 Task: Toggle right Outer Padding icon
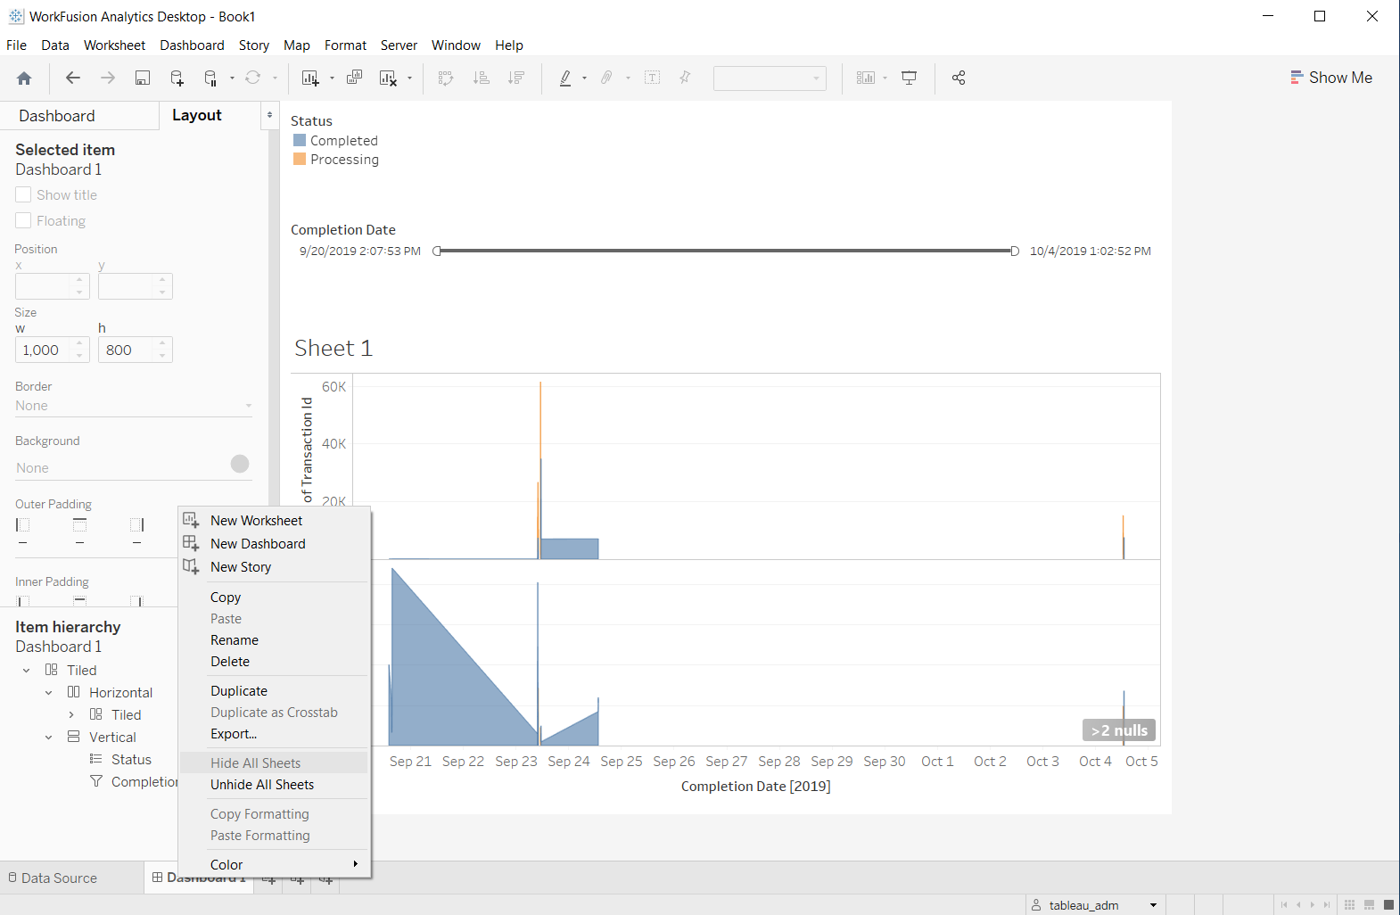(x=136, y=524)
